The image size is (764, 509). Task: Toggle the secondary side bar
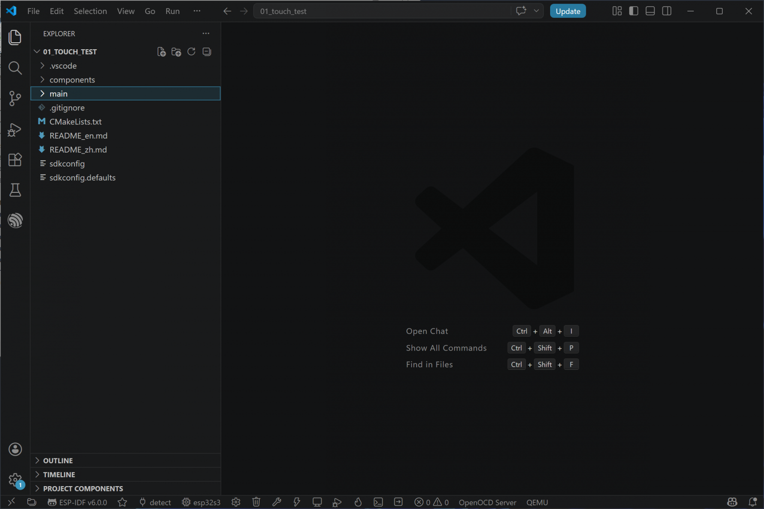[667, 11]
